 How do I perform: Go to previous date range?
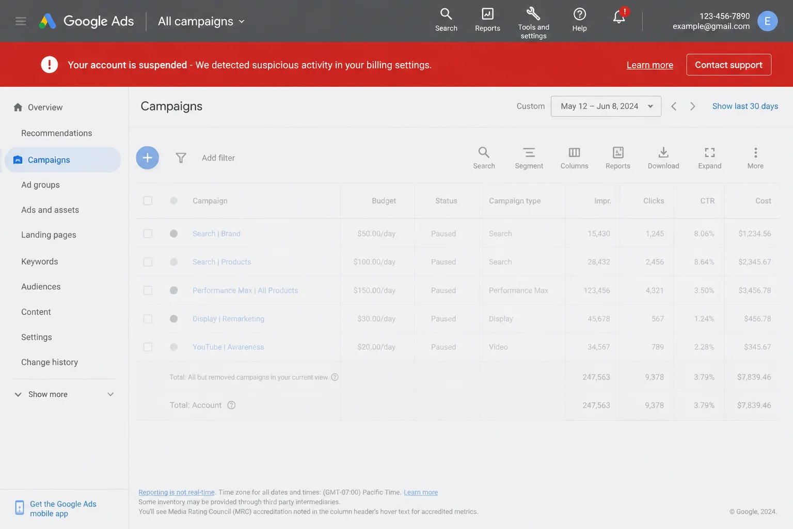674,106
